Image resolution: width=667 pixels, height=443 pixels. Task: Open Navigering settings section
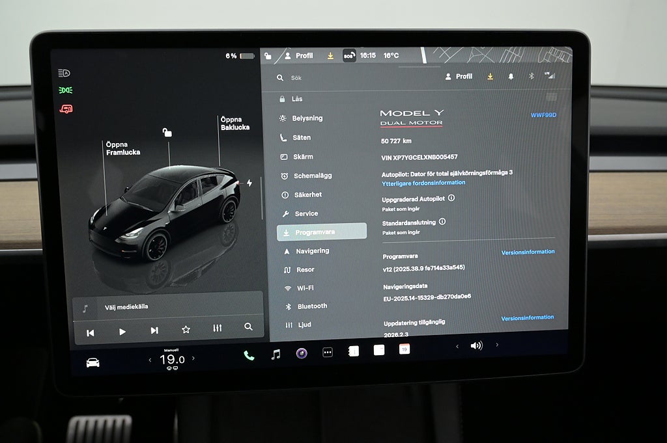tap(312, 251)
